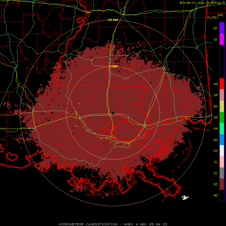
Task: Click the UK legend label
Action: [215, 39]
